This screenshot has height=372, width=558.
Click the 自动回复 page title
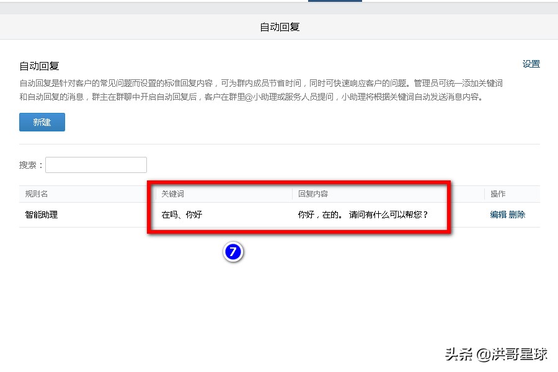click(278, 27)
